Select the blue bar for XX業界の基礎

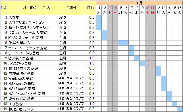(x=142, y=63)
